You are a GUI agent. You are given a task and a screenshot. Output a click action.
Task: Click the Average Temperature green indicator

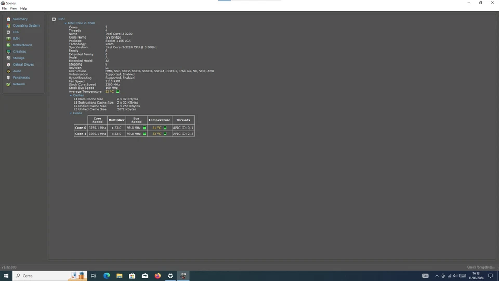coord(118,92)
